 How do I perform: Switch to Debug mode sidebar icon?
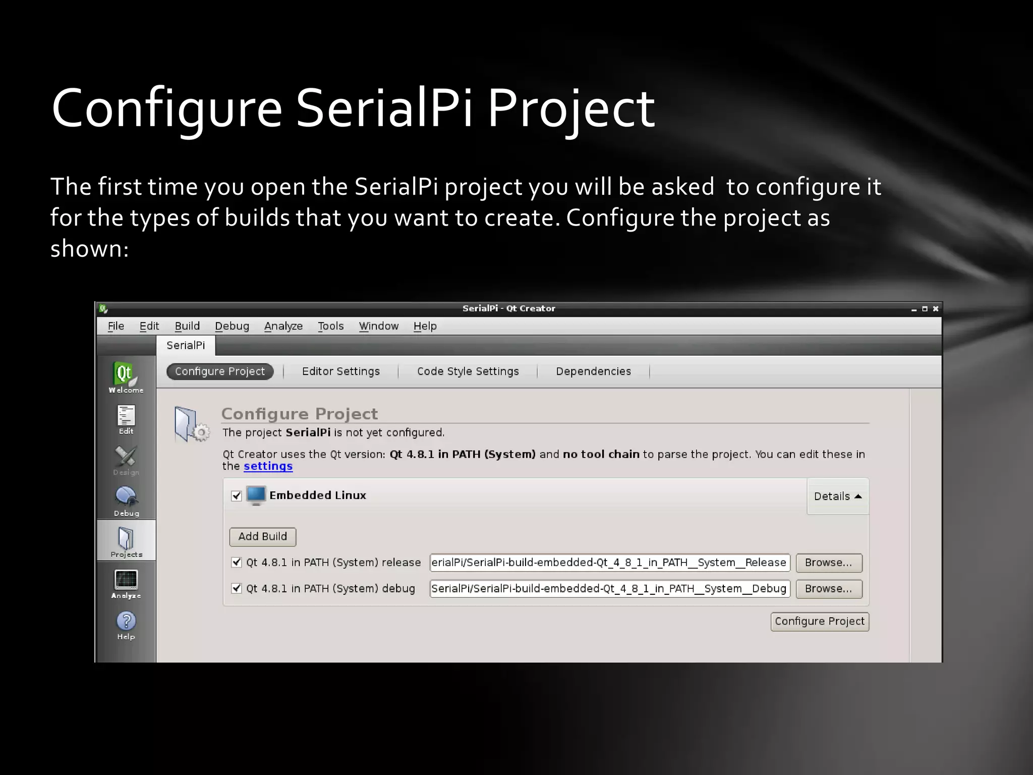click(126, 502)
